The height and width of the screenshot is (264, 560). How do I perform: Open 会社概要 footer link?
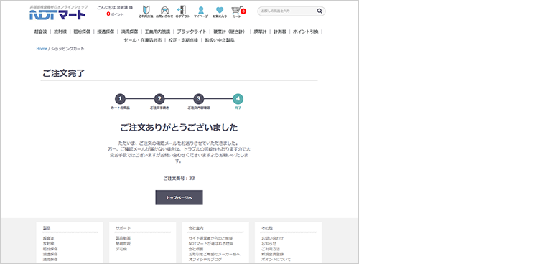tap(196, 249)
